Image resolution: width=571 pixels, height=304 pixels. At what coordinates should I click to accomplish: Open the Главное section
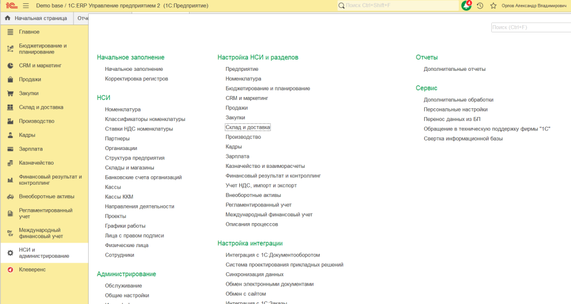click(x=29, y=32)
